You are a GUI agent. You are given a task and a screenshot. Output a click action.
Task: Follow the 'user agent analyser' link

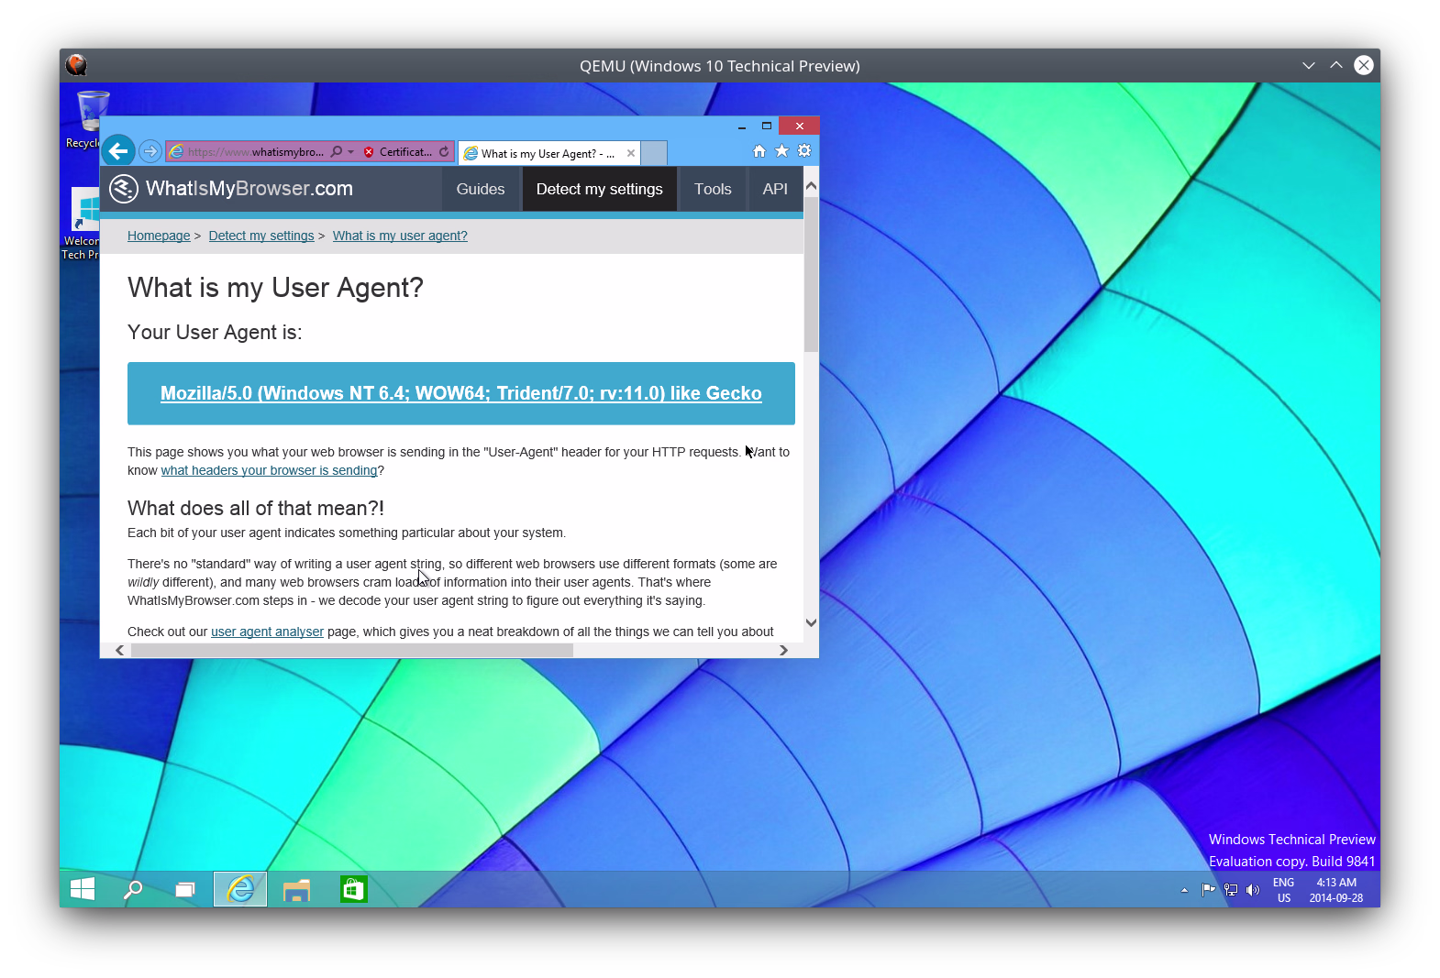pos(267,632)
